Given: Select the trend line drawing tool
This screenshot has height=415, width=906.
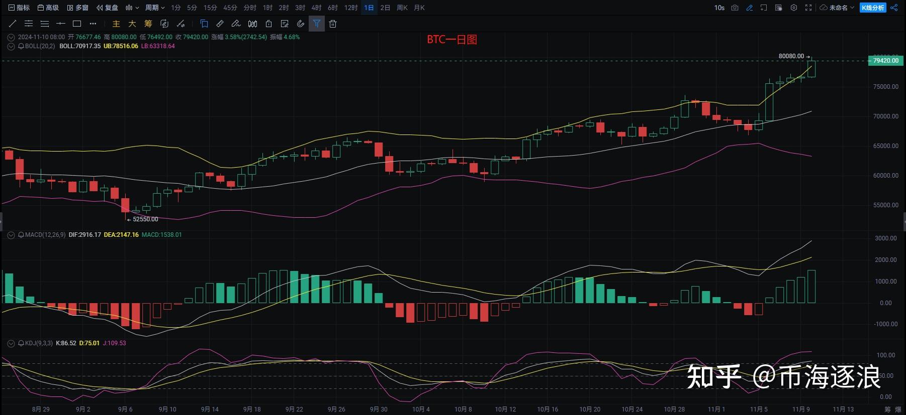Looking at the screenshot, I should click(x=13, y=24).
